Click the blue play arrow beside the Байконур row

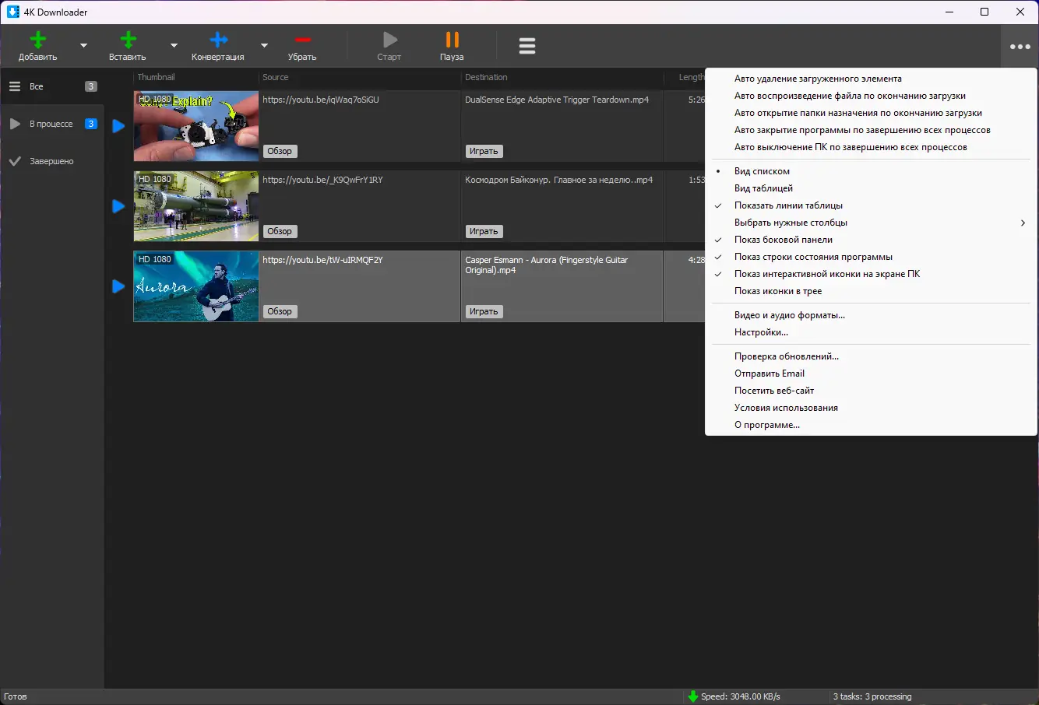118,206
